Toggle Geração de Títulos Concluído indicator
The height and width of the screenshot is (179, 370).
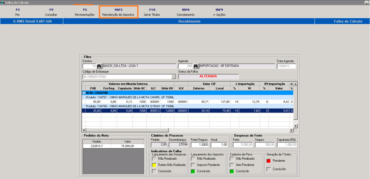click(x=268, y=169)
